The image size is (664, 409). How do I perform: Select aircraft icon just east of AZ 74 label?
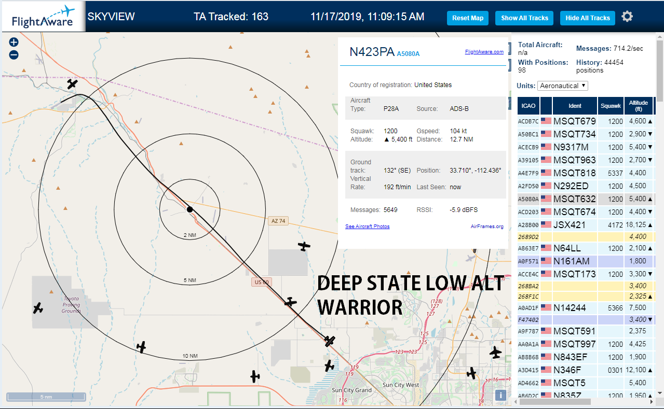[304, 246]
